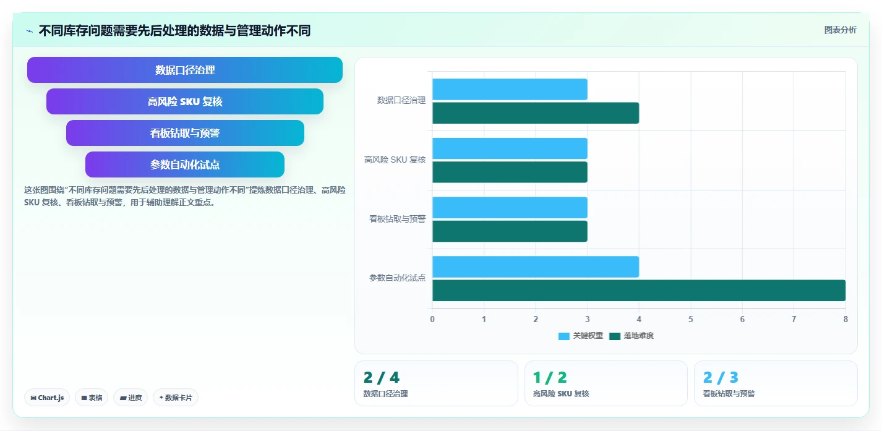Viewport: 882px width, 431px height.
Task: Click the 落地难度 bar for 参数自动化试点
Action: pyautogui.click(x=639, y=291)
